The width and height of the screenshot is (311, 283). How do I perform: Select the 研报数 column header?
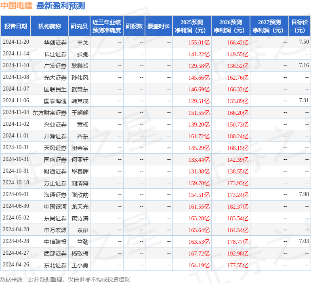click(x=134, y=26)
